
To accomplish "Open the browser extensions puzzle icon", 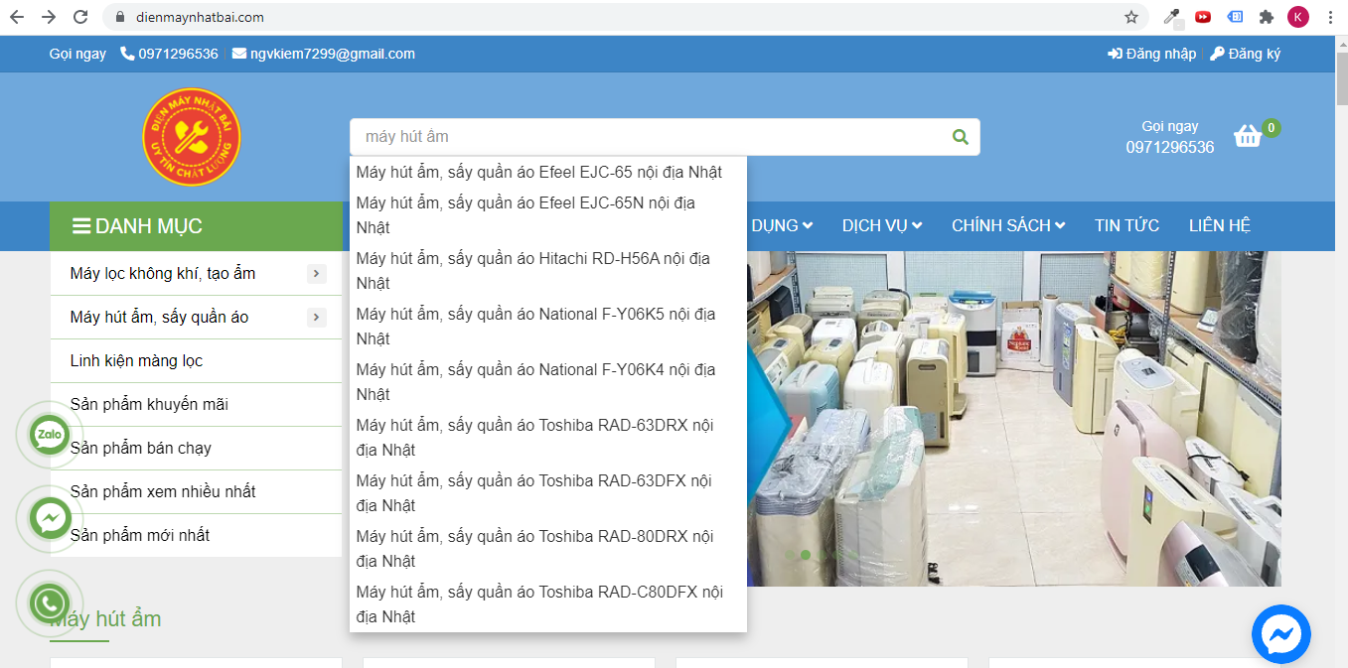I will point(1266,17).
